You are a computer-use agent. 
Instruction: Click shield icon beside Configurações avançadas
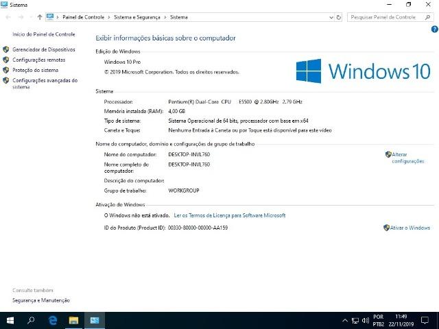click(x=6, y=81)
